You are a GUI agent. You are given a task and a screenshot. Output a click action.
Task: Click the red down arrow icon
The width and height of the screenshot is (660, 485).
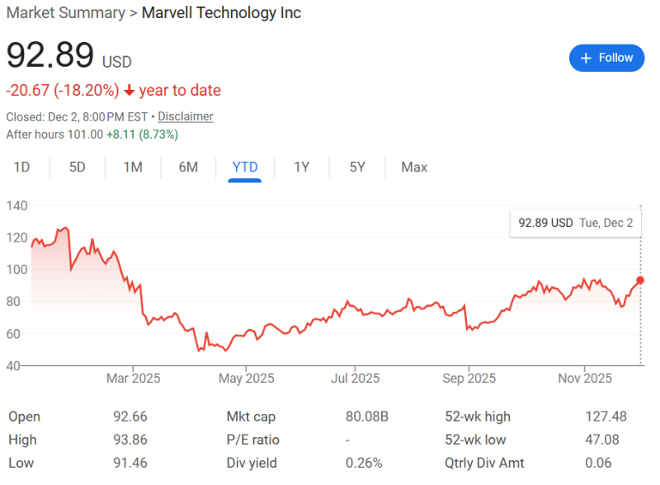click(x=130, y=91)
